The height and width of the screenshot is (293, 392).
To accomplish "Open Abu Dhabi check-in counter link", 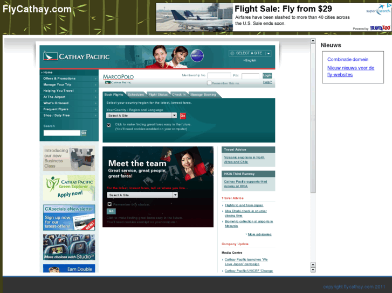I will [245, 213].
